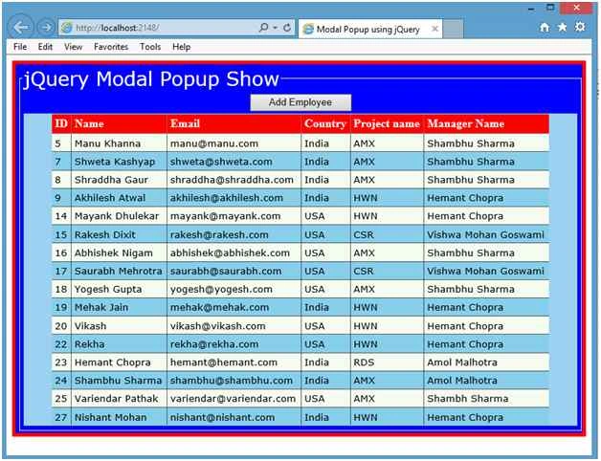Image resolution: width=601 pixels, height=461 pixels.
Task: Close the Modal Popup using jQuery tab
Action: click(434, 29)
